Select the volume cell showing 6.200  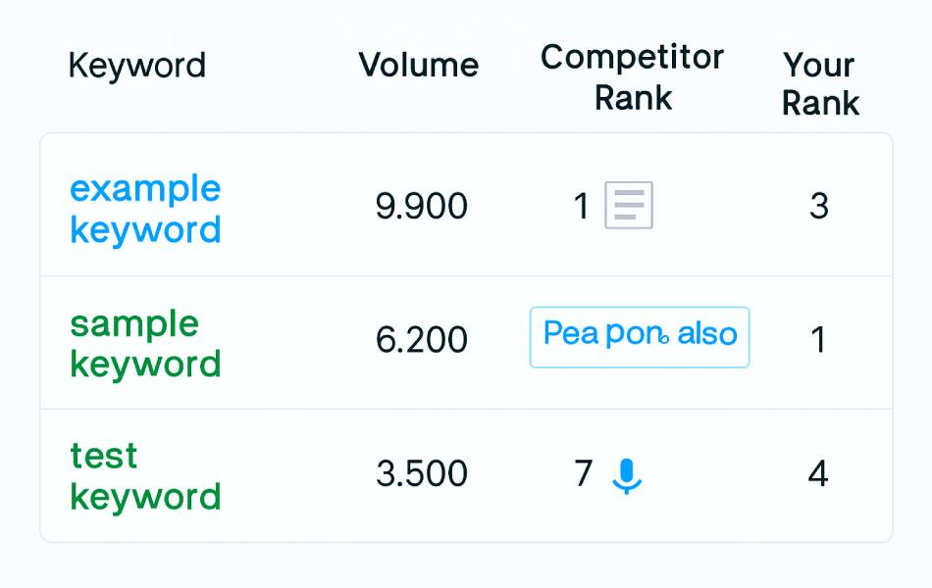click(422, 340)
